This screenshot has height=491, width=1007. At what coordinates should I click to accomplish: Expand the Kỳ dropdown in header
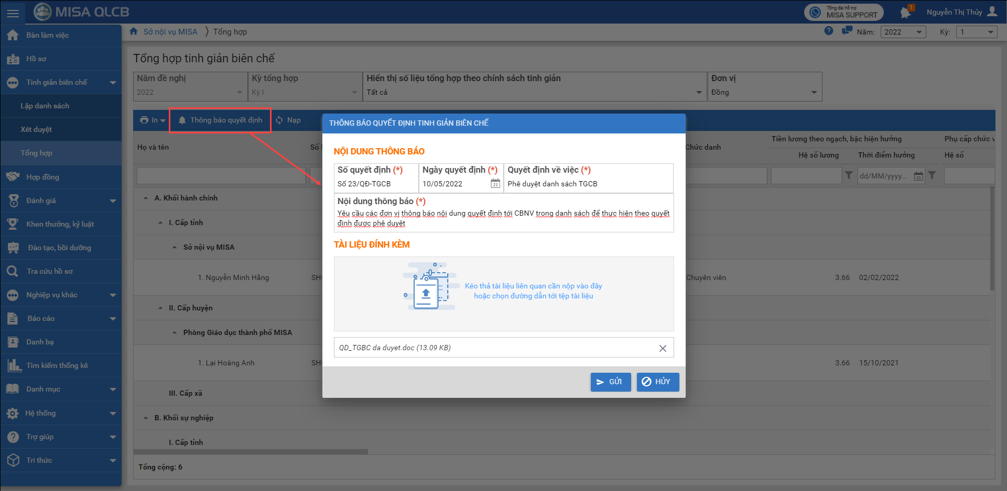point(977,32)
